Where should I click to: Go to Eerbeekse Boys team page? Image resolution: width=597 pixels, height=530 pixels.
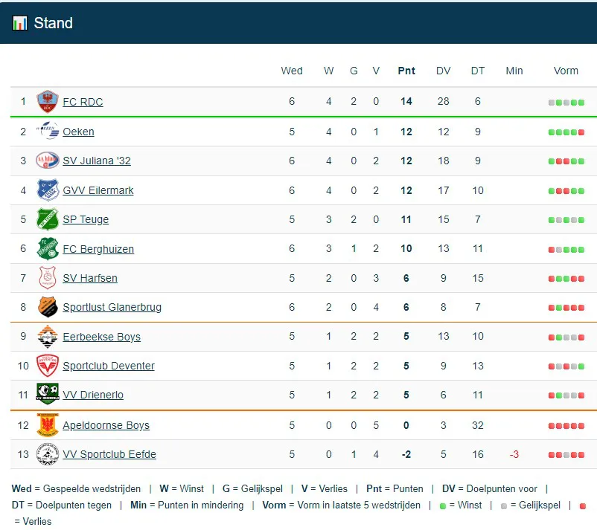101,337
